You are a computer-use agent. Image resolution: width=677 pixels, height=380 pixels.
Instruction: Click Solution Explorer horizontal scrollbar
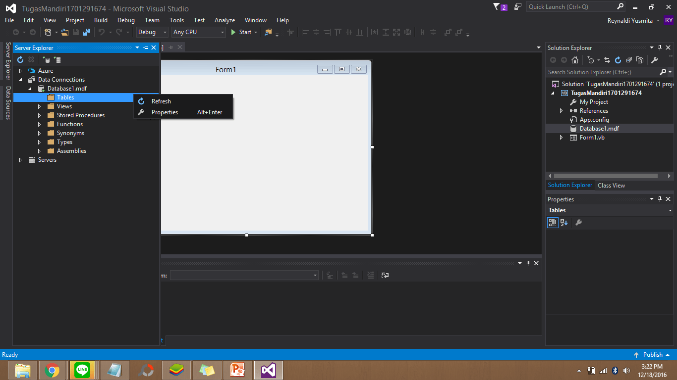pyautogui.click(x=606, y=176)
